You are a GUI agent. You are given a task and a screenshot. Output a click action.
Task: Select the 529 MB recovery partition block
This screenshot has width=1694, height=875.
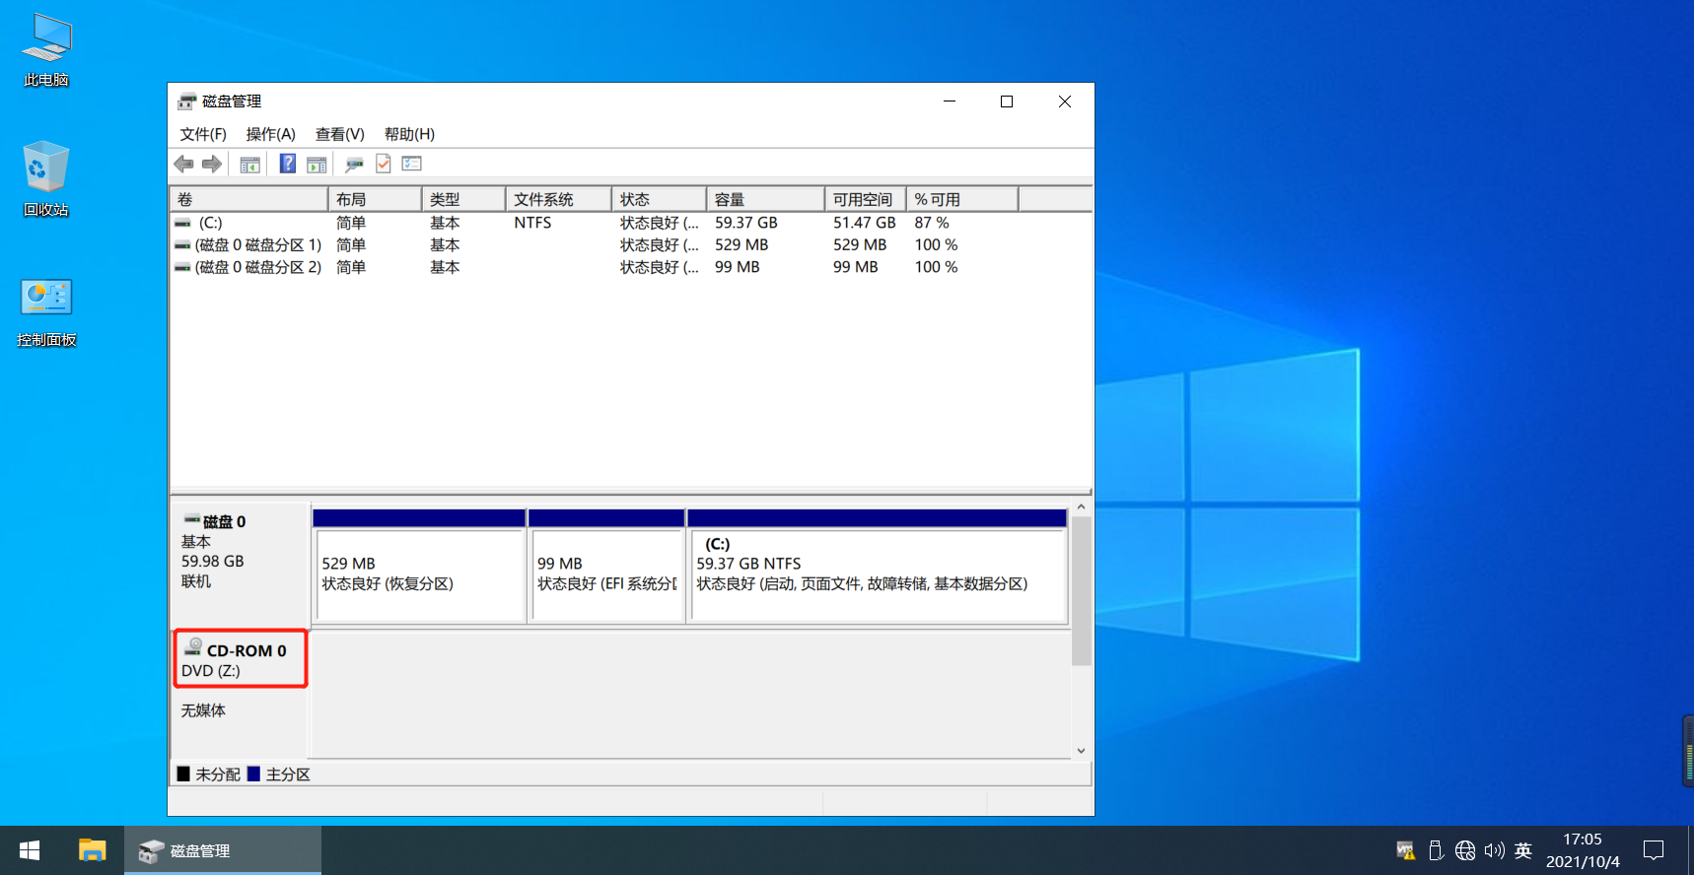coord(419,566)
